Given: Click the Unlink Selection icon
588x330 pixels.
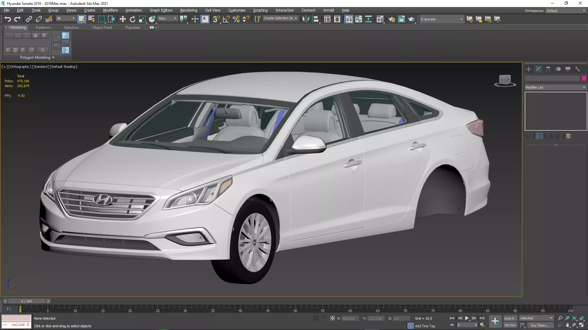Looking at the screenshot, I should (x=39, y=19).
